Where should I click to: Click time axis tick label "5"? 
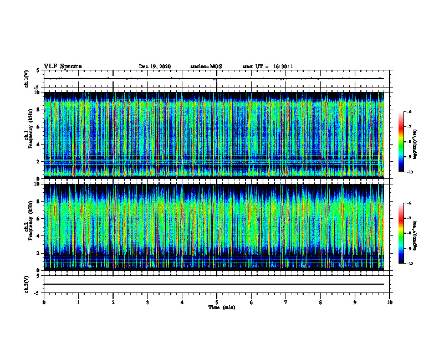(x=217, y=302)
